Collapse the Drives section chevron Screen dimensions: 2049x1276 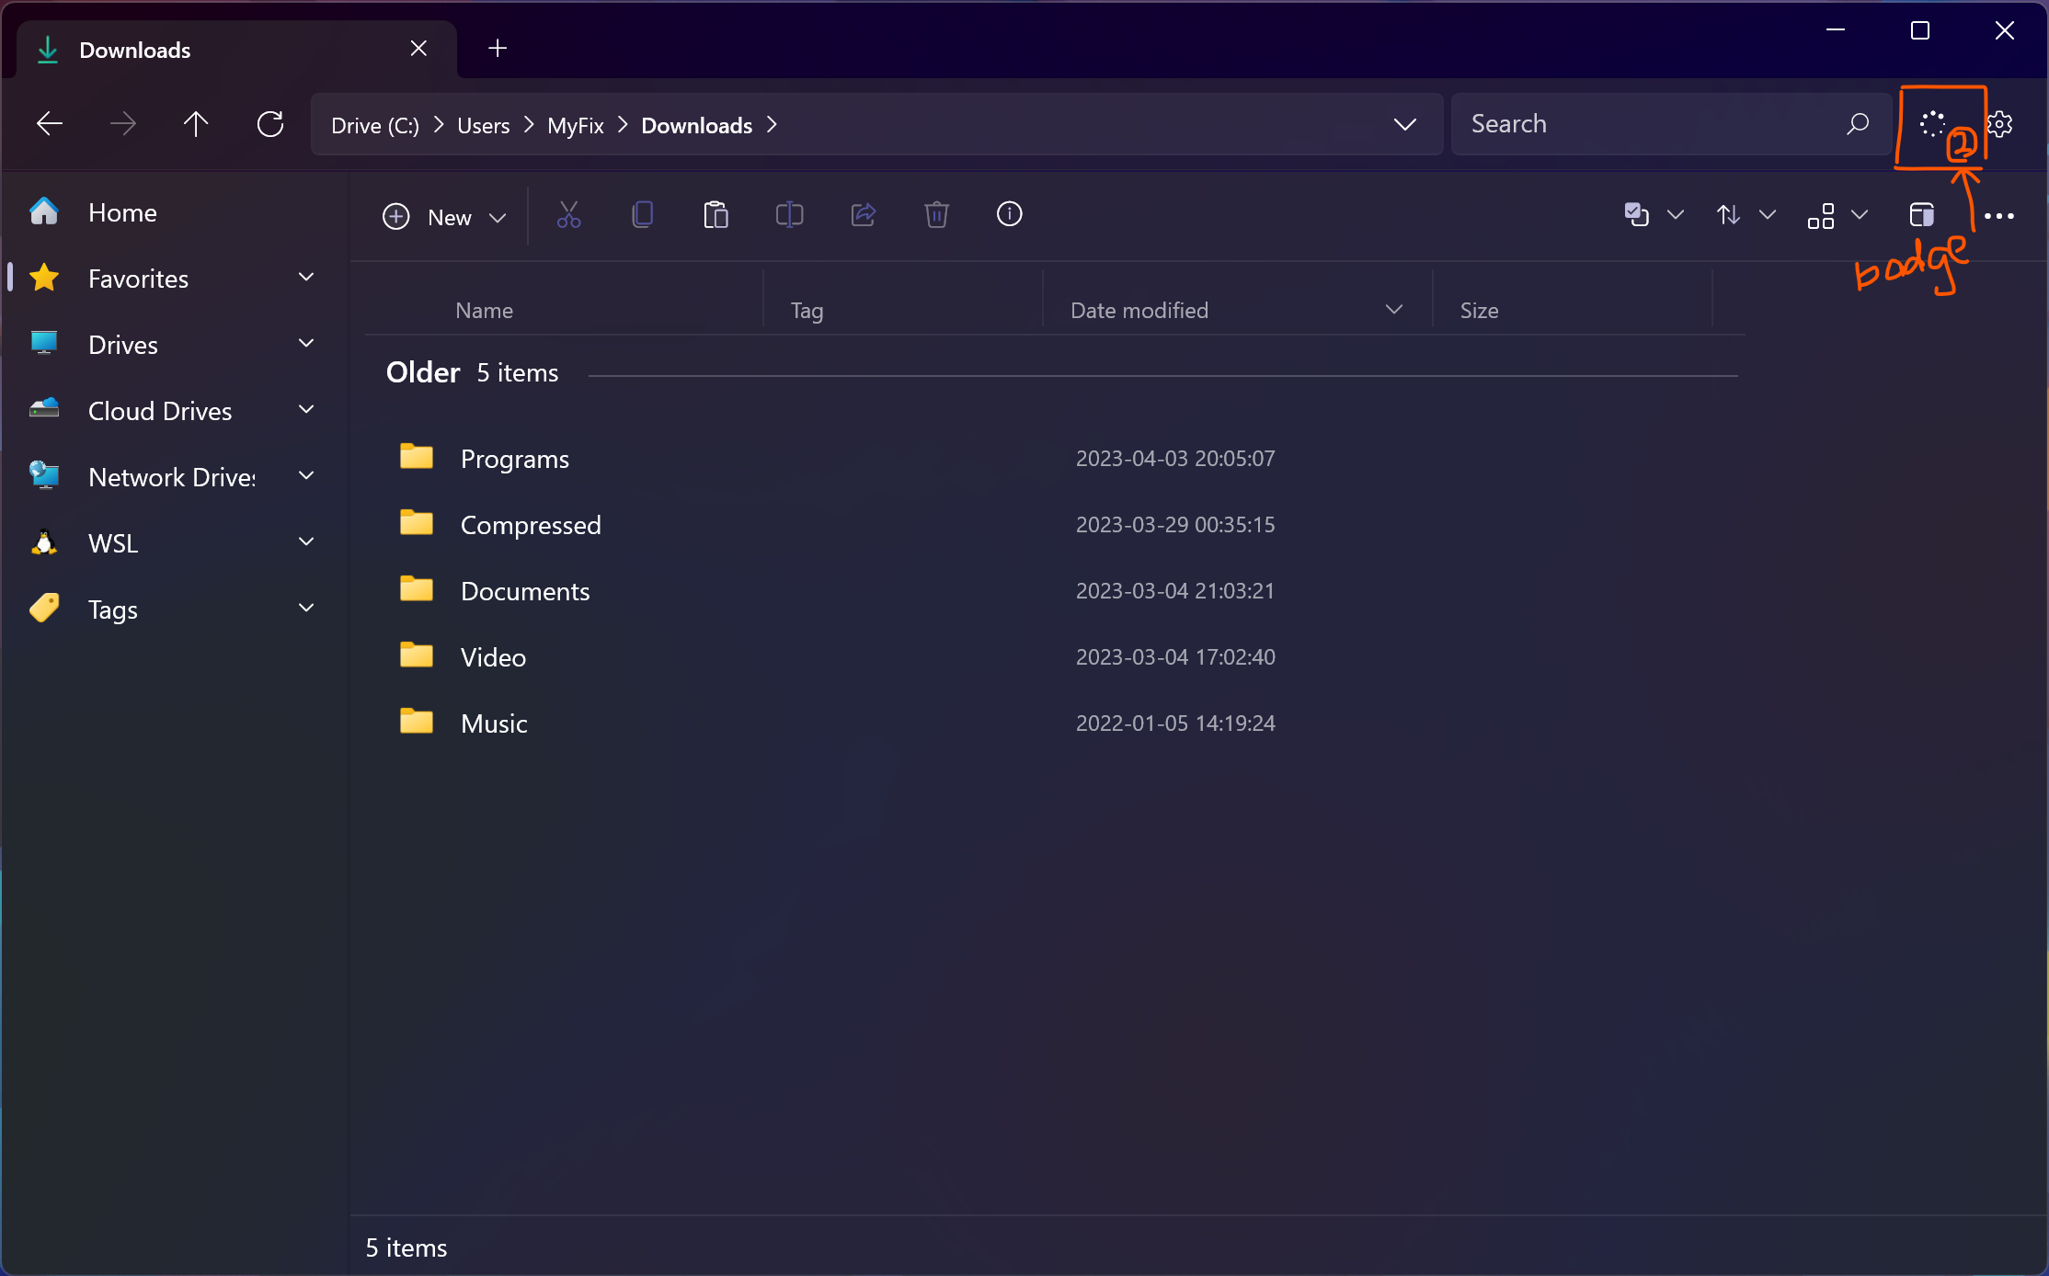[x=305, y=344]
